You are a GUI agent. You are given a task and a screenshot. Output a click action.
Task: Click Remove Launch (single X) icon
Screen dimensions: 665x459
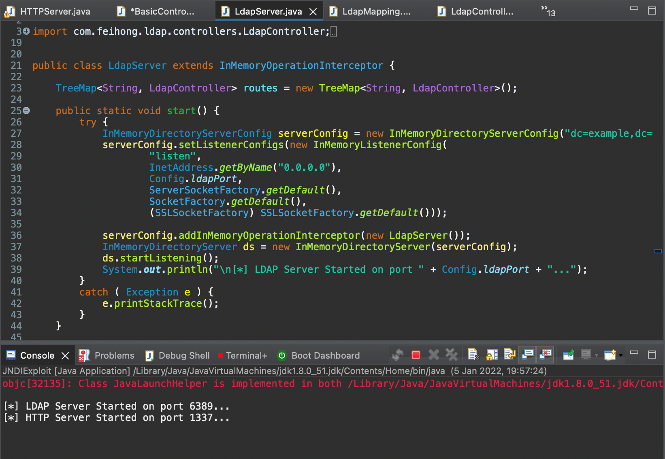coord(434,355)
